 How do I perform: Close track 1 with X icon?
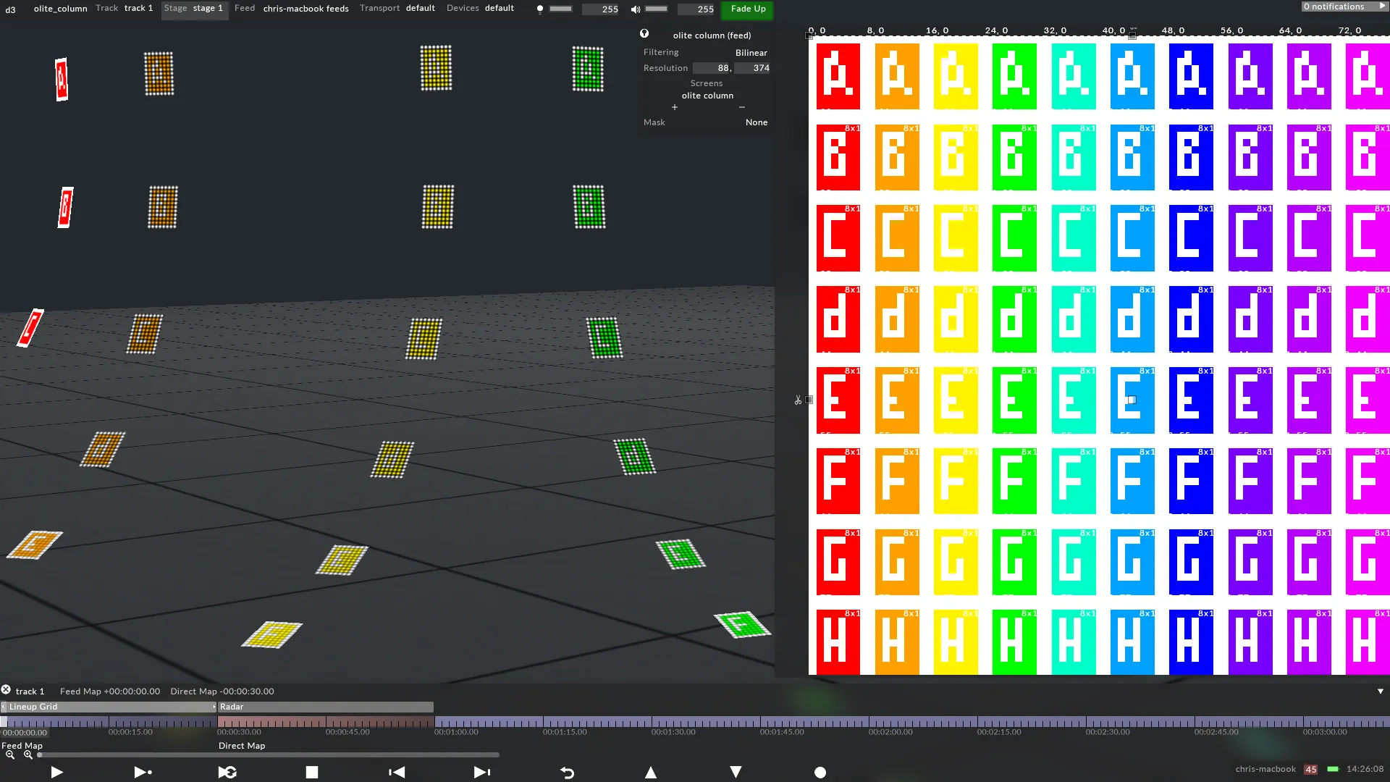pyautogui.click(x=6, y=690)
